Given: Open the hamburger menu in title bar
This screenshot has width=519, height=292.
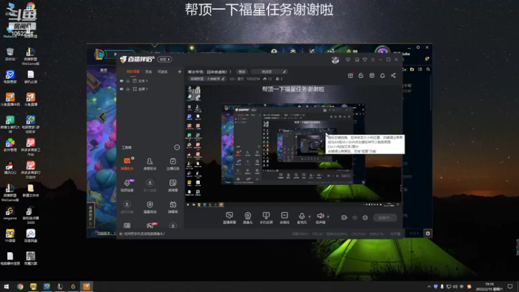Looking at the screenshot, I should (x=372, y=60).
